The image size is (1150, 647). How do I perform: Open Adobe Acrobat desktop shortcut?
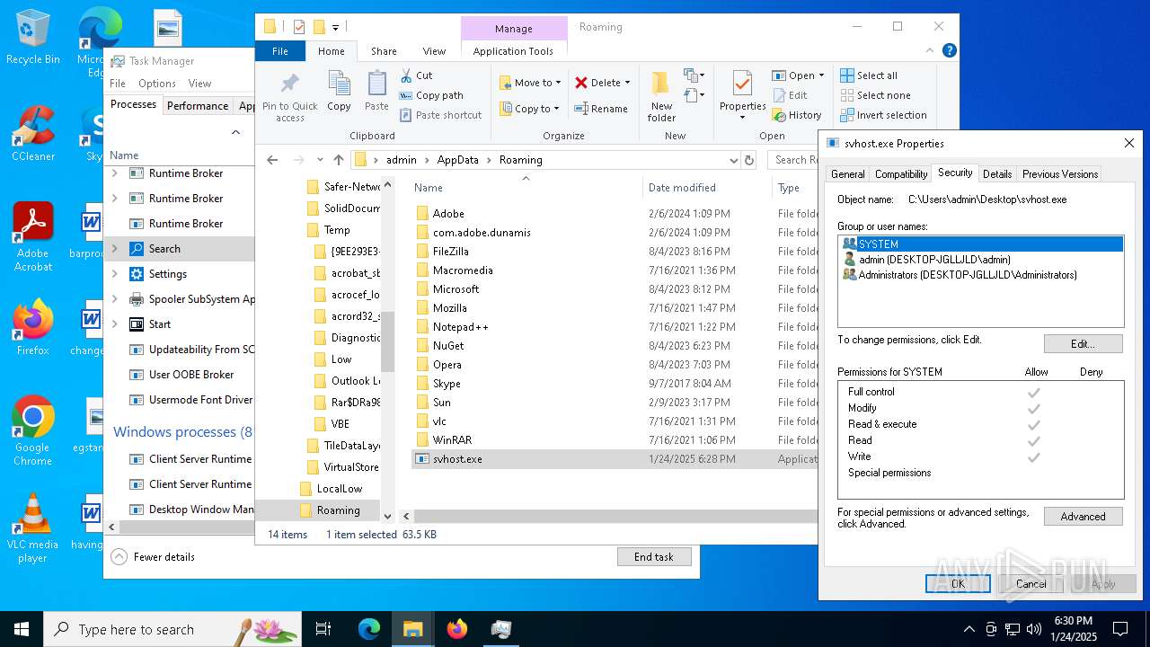point(33,236)
